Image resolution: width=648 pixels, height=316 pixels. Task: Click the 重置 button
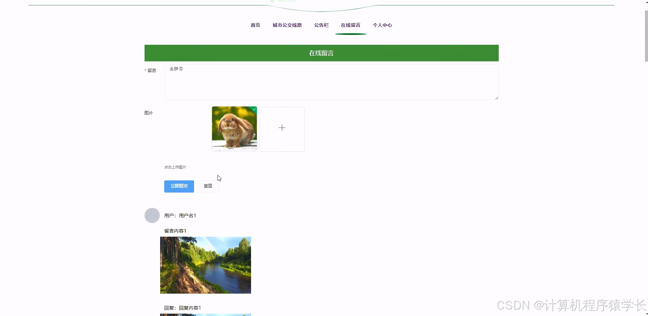(x=208, y=186)
